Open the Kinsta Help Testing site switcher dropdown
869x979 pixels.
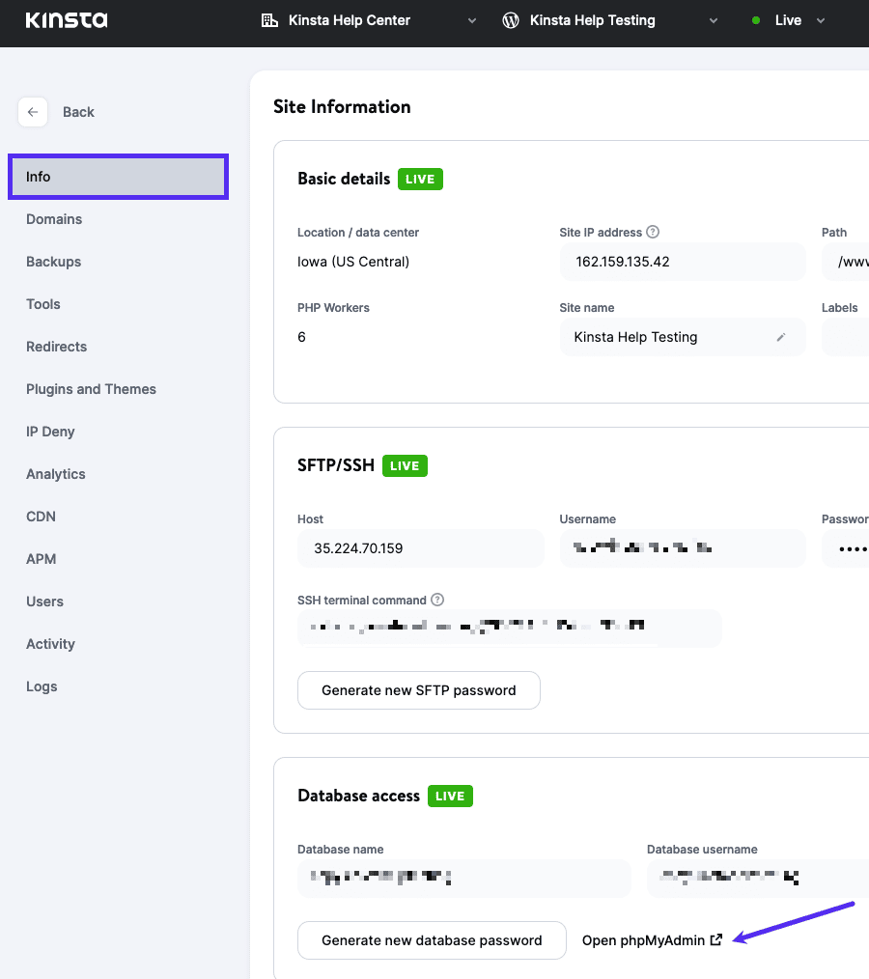click(x=713, y=19)
